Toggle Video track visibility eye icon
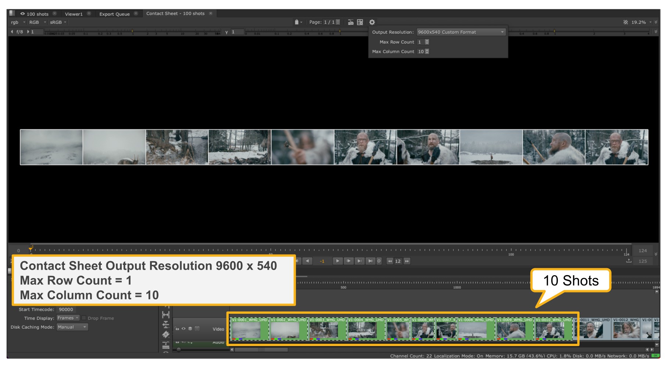The width and height of the screenshot is (667, 367). (183, 329)
